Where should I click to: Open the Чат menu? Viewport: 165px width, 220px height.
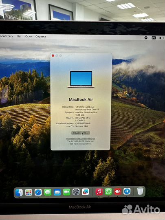pyautogui.click(x=19, y=36)
